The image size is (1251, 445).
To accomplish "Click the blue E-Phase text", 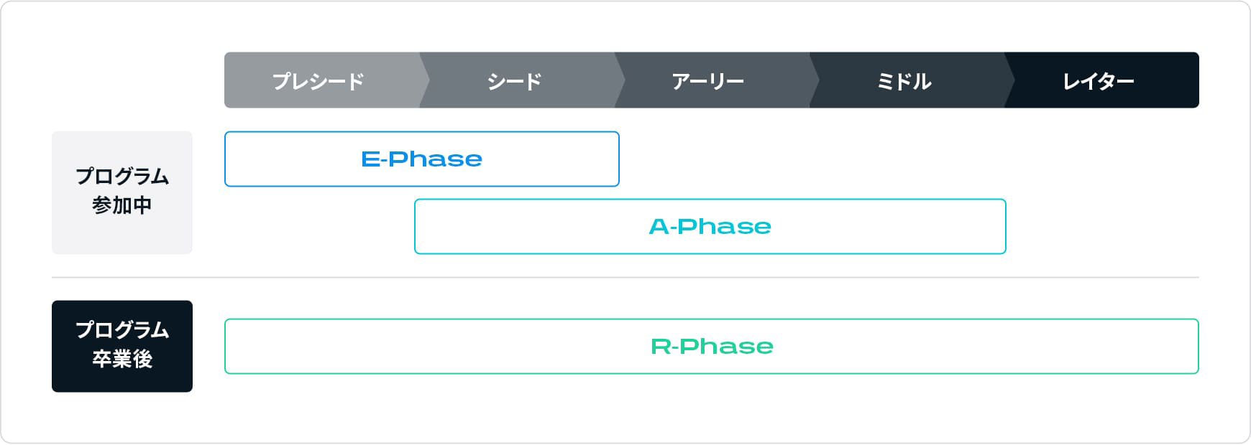I will pos(422,159).
